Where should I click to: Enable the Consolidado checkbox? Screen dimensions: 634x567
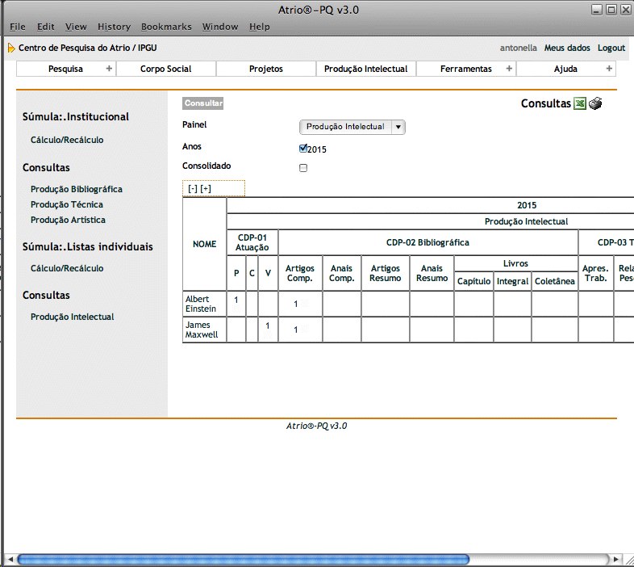coord(303,168)
